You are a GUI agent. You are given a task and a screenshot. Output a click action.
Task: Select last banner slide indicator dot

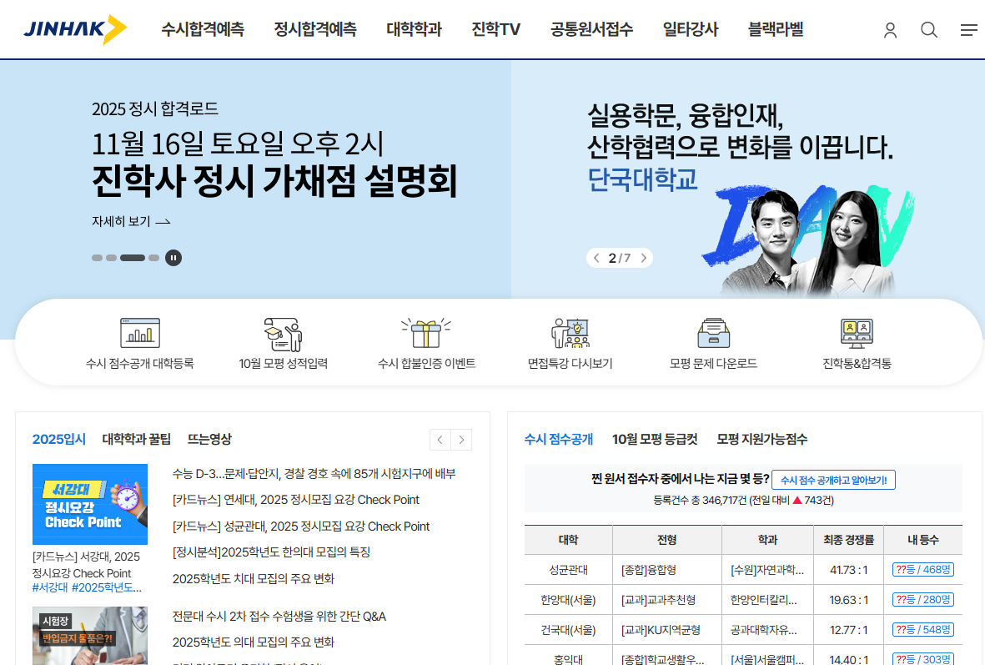click(x=154, y=258)
